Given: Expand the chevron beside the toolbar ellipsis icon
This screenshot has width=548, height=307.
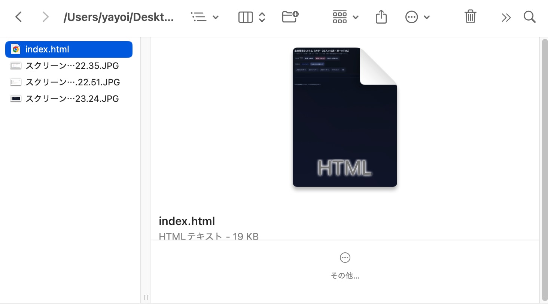Looking at the screenshot, I should (x=427, y=17).
